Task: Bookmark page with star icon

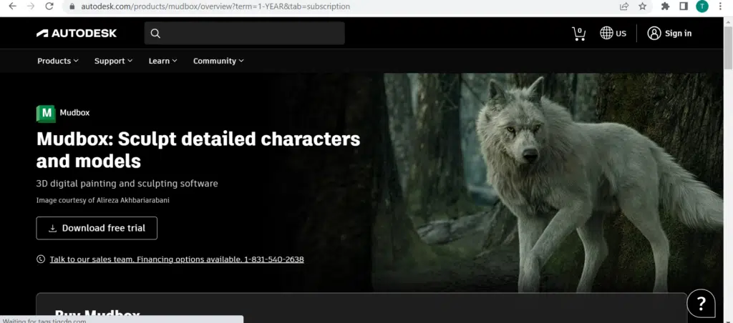Action: (x=642, y=6)
